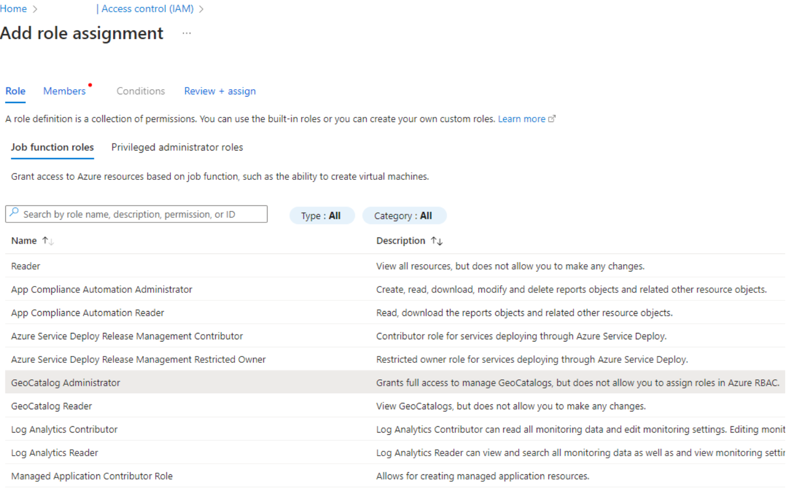Select the GeoCatalog Administrator role

click(395, 383)
